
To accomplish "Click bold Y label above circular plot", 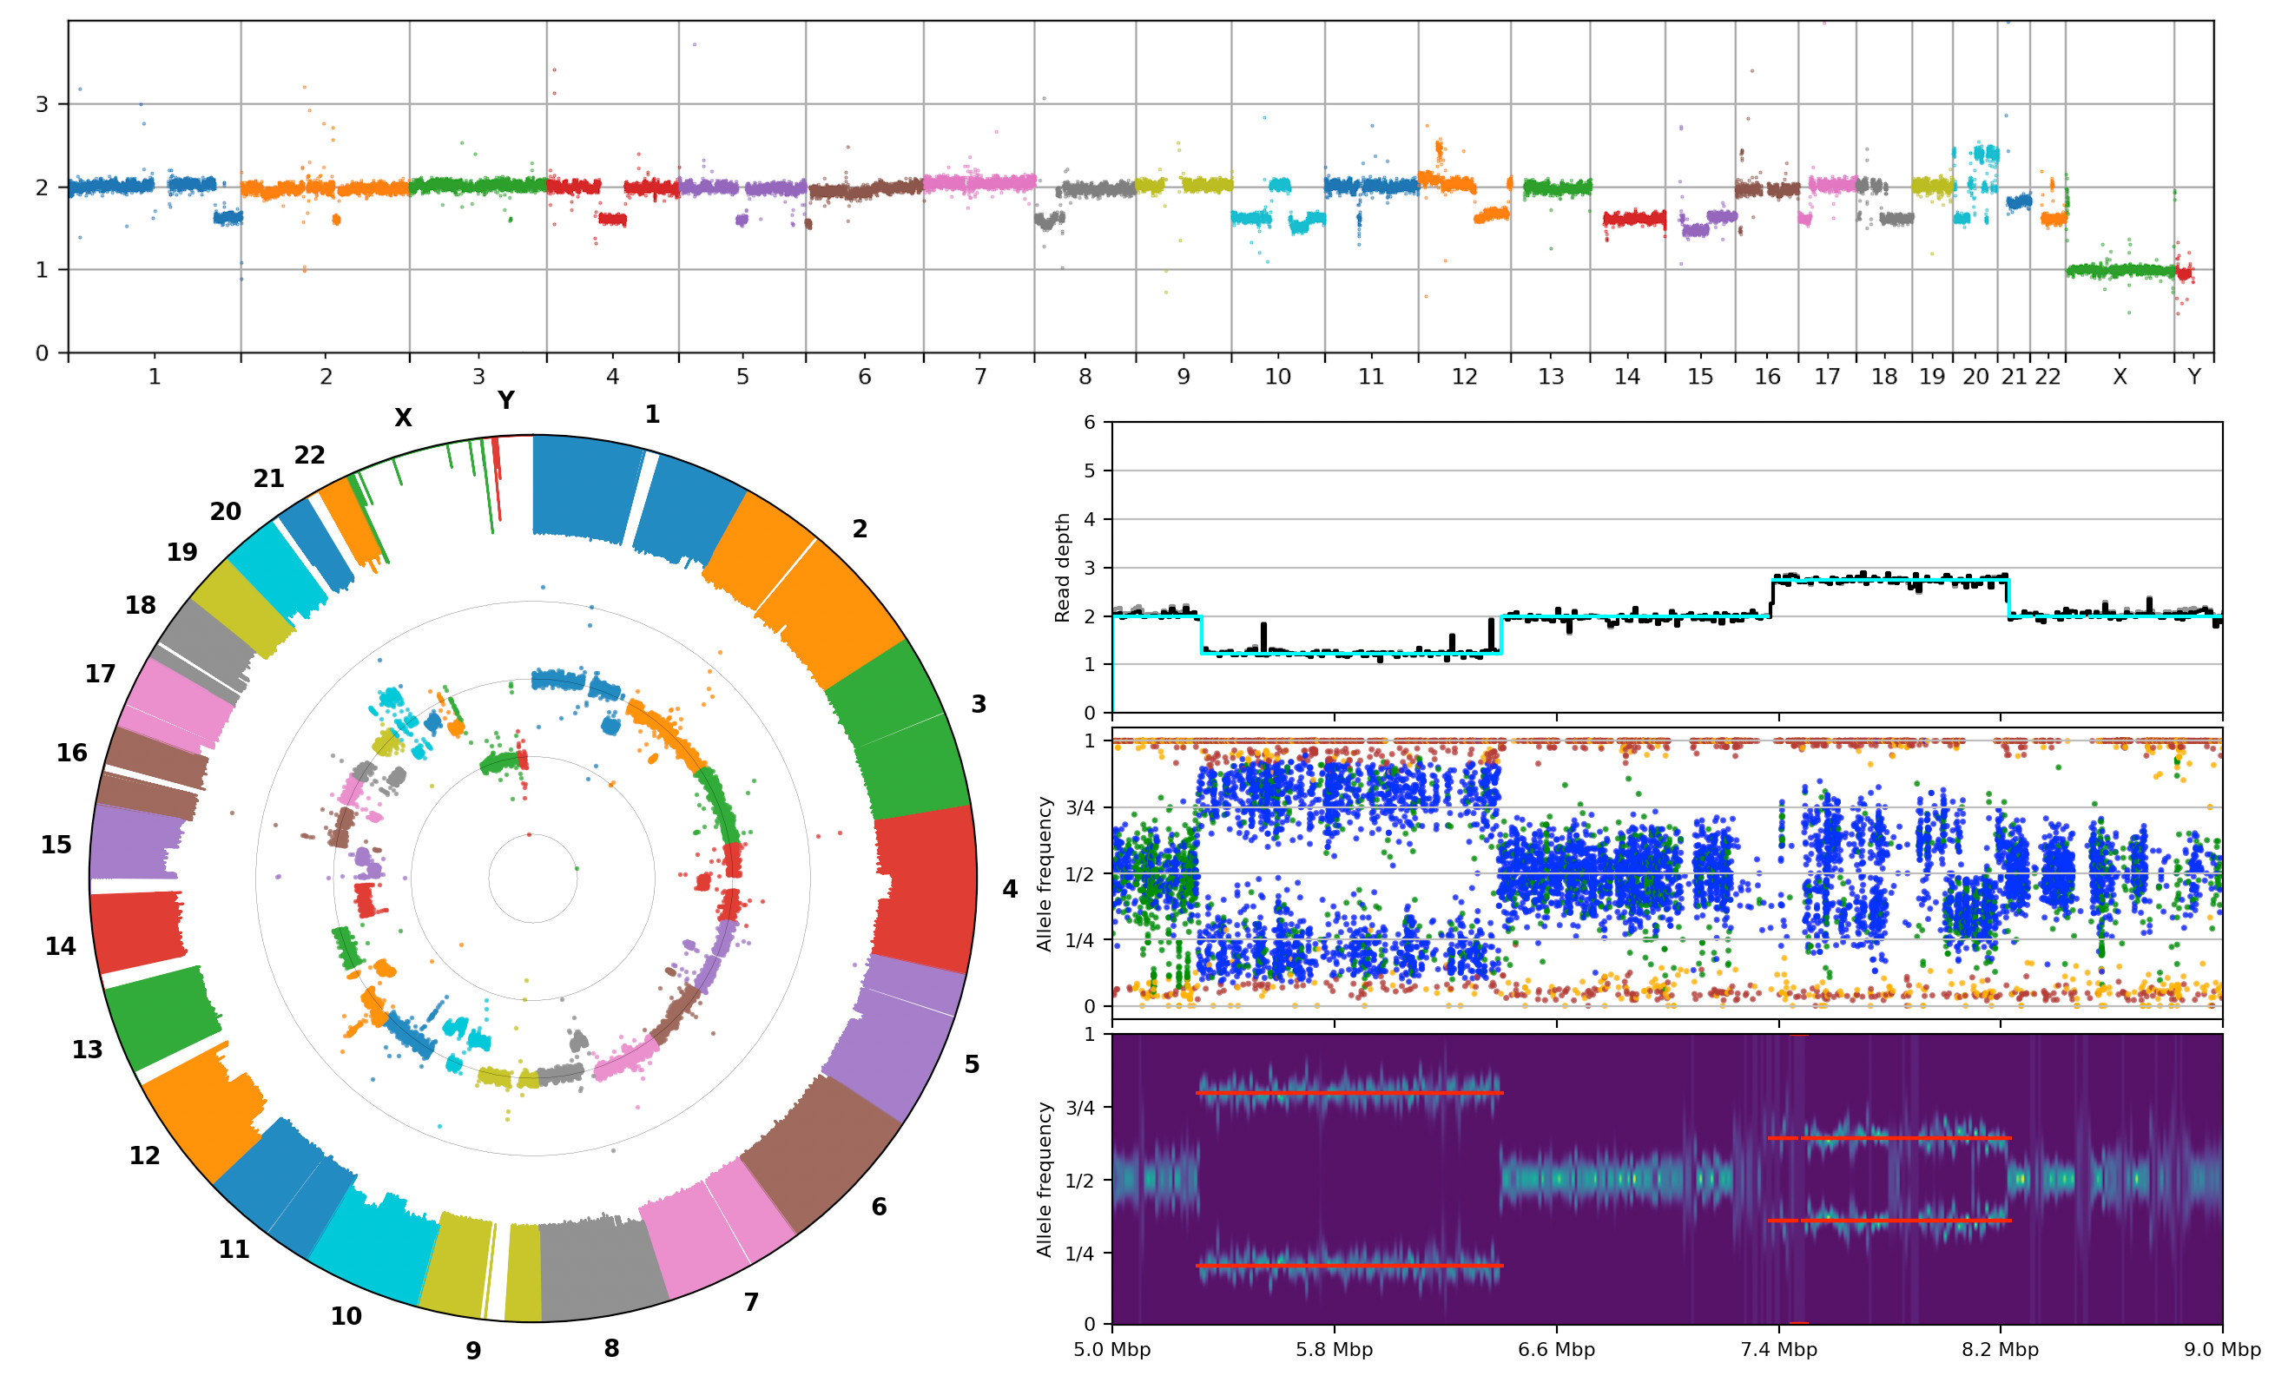I will (x=505, y=400).
